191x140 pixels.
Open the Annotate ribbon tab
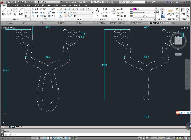17,5
